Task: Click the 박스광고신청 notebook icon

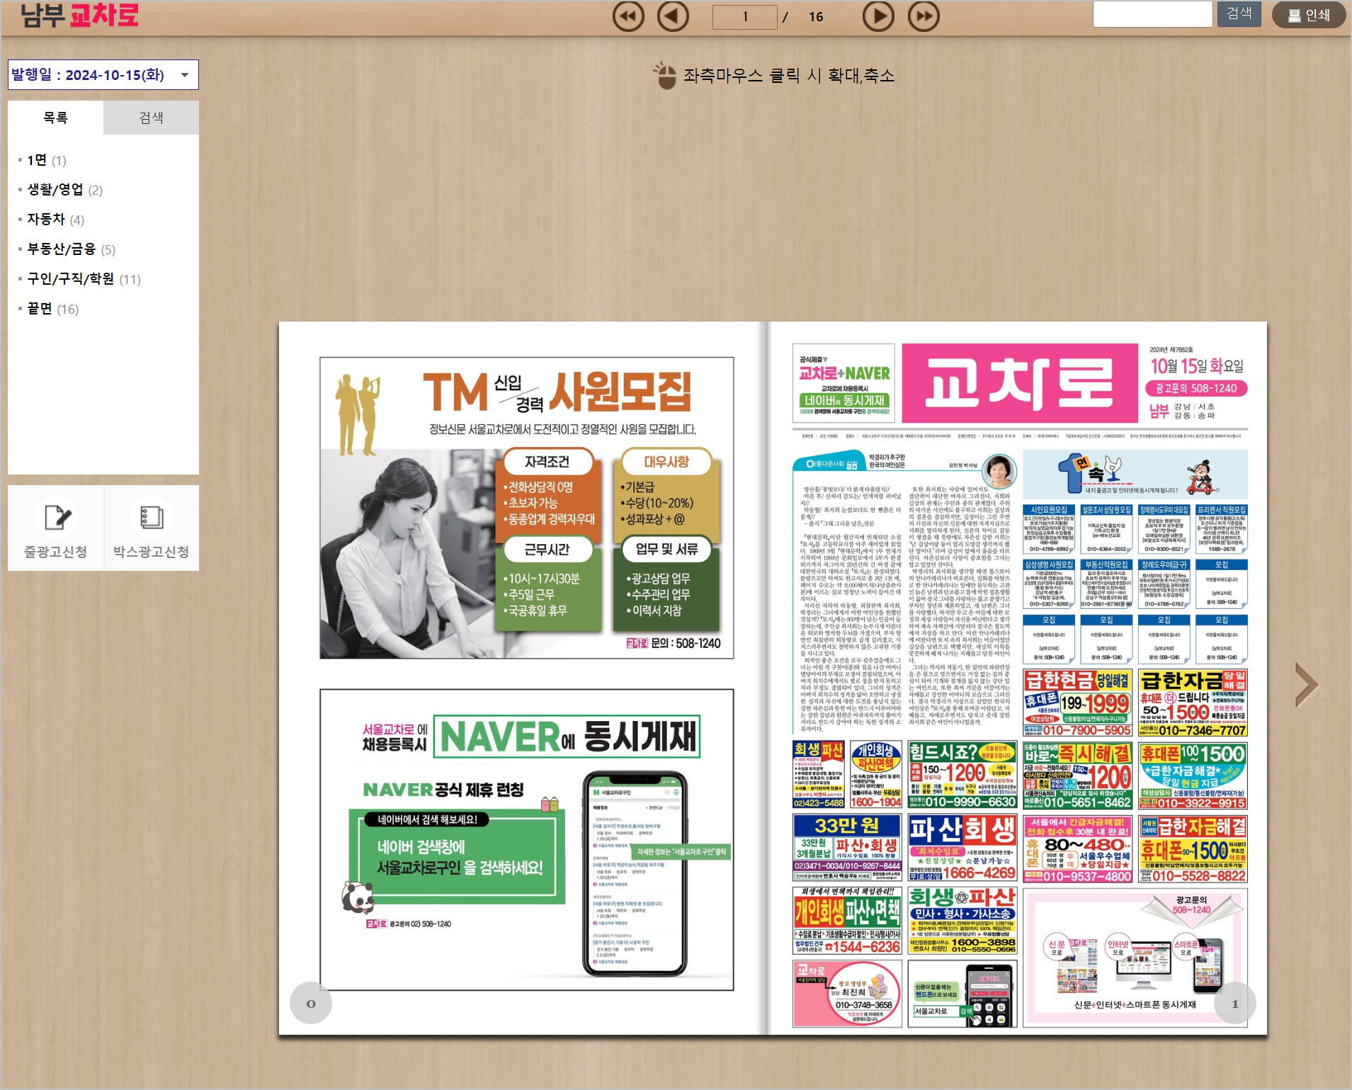Action: pos(151,517)
